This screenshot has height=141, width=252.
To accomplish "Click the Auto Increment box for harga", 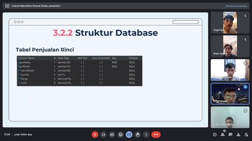I will pos(101,79).
